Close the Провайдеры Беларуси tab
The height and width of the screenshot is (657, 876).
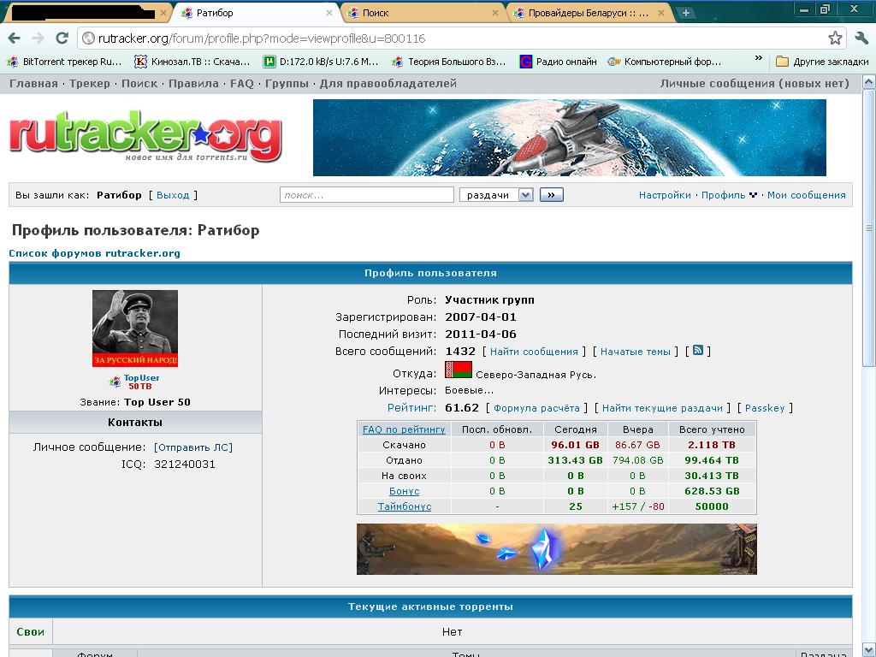pyautogui.click(x=661, y=13)
